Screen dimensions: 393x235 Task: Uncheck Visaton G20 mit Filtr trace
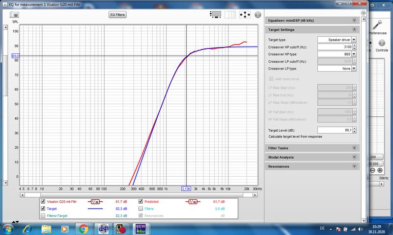coord(42,202)
